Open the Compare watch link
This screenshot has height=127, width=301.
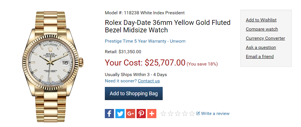pyautogui.click(x=262, y=29)
